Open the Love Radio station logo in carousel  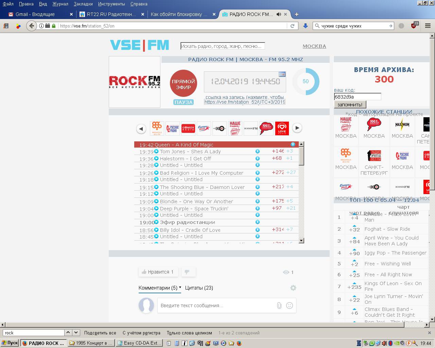click(282, 128)
